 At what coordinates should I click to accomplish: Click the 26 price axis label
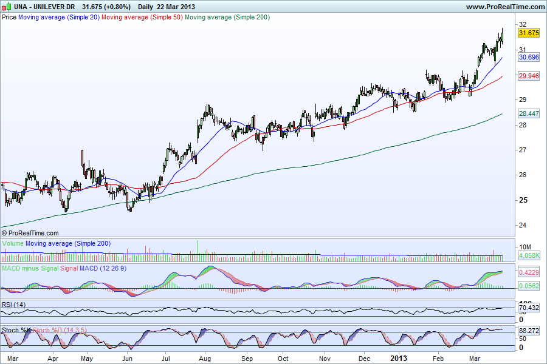523,175
